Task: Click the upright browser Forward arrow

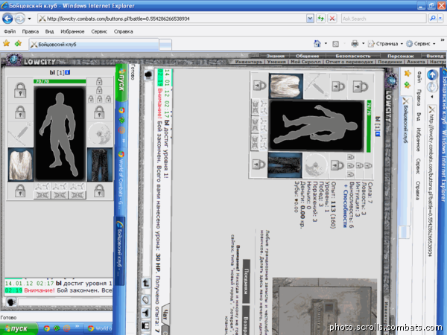Action: coord(19,19)
